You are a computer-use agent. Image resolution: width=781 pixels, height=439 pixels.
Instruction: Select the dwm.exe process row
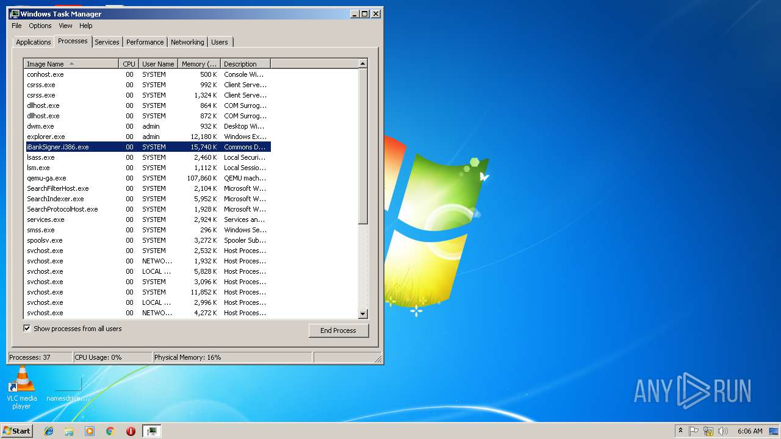[x=147, y=126]
